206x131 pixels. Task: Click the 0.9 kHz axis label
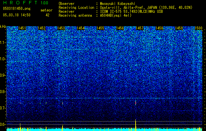click(x=3, y=75)
